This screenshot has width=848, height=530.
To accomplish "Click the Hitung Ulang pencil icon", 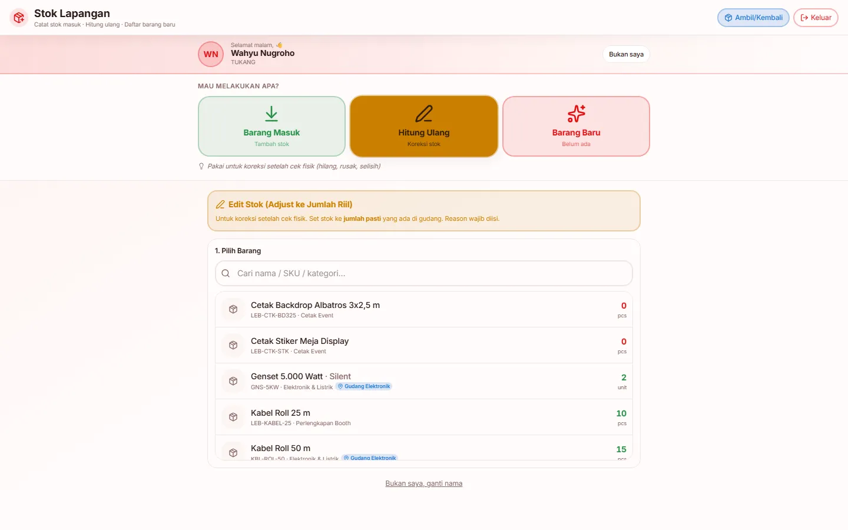I will tap(424, 114).
